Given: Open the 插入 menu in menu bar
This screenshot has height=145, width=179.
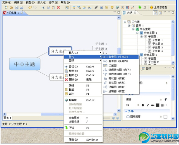Looking at the screenshot, I should [x=42, y=2].
